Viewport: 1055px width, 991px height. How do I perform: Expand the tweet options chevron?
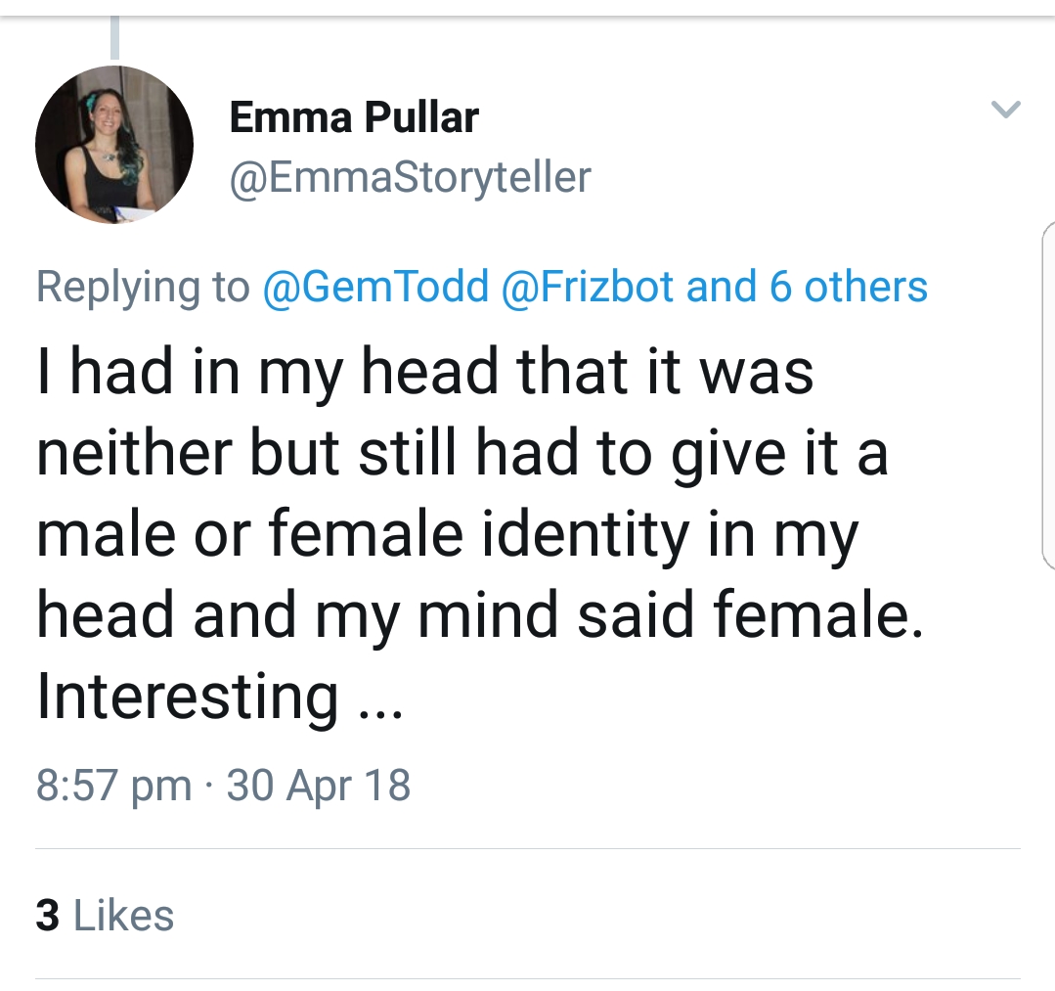tap(1006, 109)
